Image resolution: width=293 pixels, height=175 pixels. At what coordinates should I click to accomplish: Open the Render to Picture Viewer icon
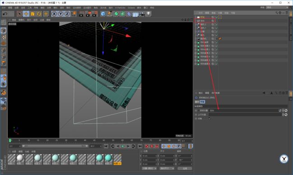(88, 14)
